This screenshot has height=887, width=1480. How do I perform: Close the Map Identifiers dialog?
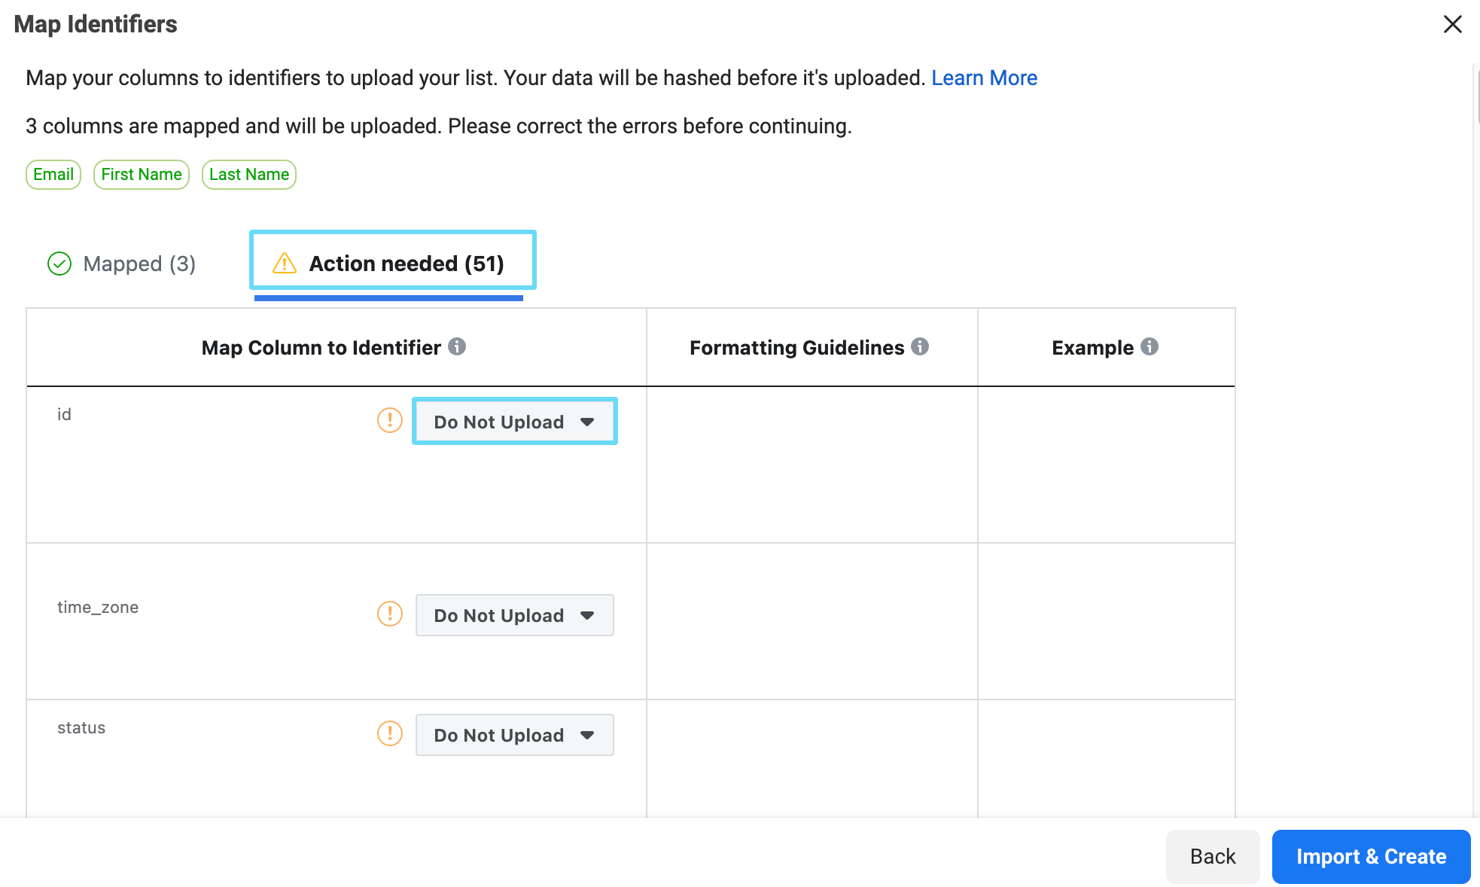pyautogui.click(x=1452, y=23)
